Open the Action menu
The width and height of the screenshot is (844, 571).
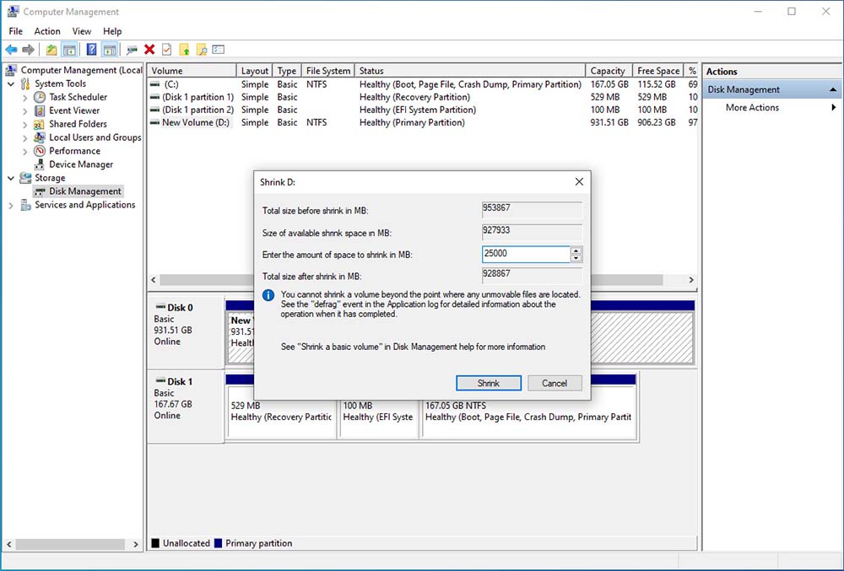point(47,31)
